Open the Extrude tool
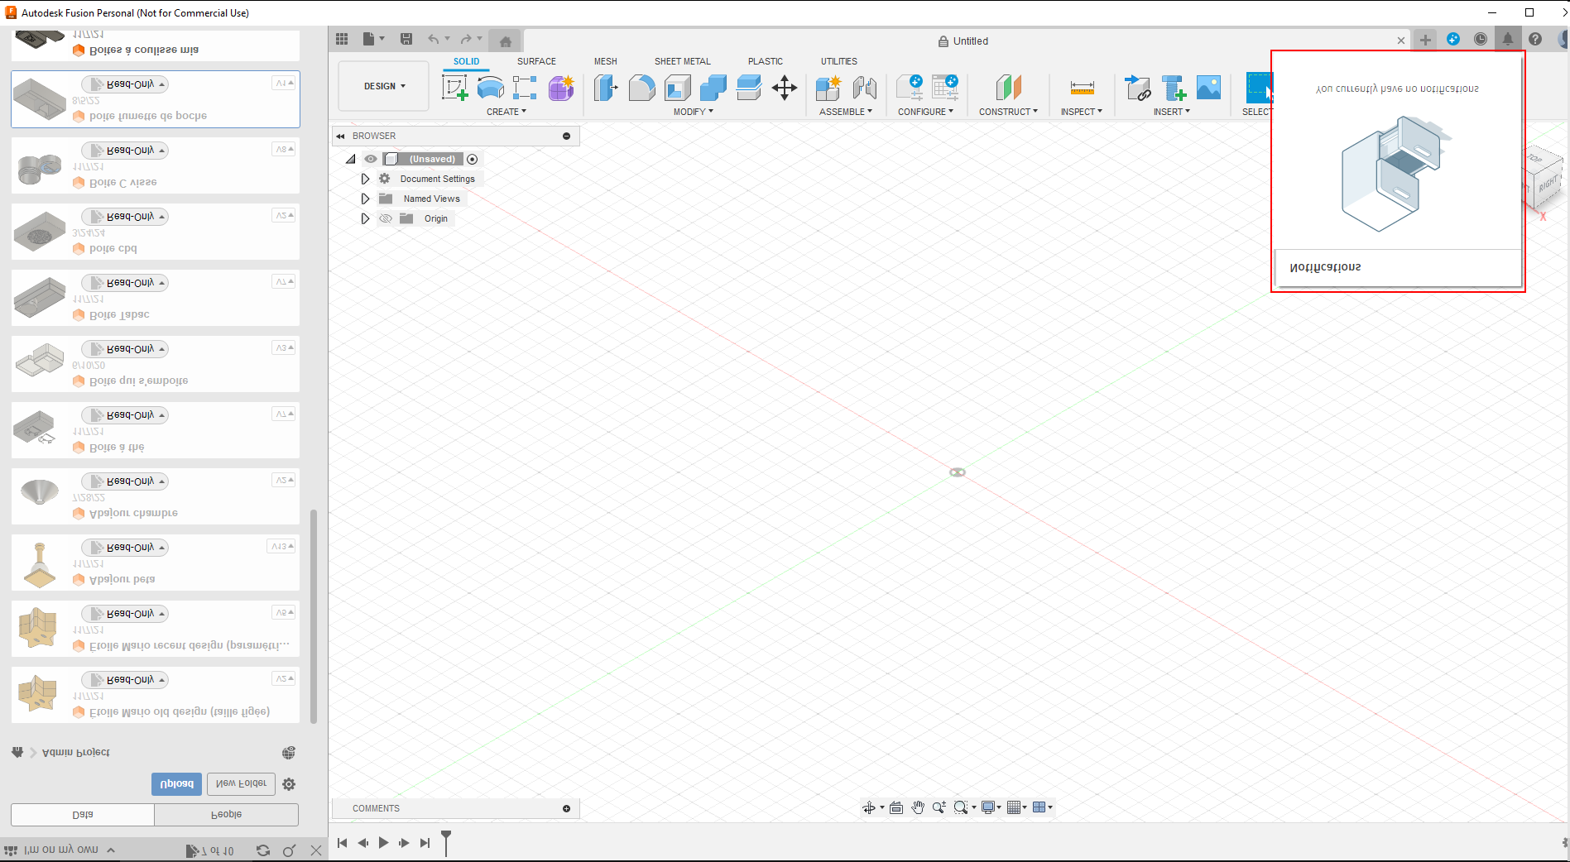 (605, 87)
